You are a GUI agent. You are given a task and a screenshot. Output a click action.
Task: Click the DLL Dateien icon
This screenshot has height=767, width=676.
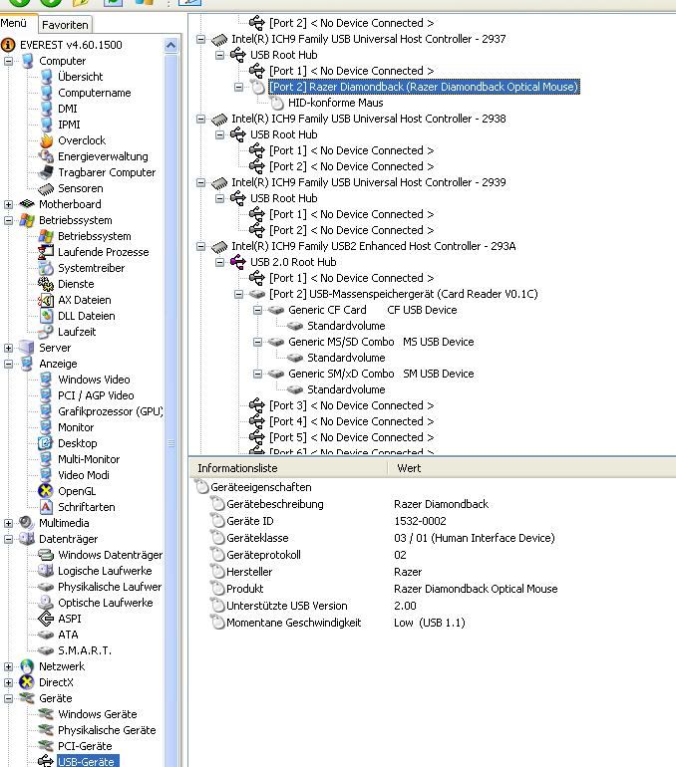46,316
